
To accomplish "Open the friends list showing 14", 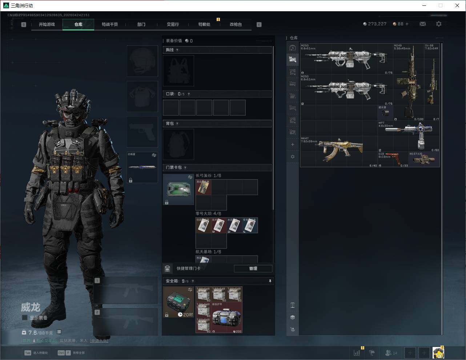I will click(x=391, y=352).
